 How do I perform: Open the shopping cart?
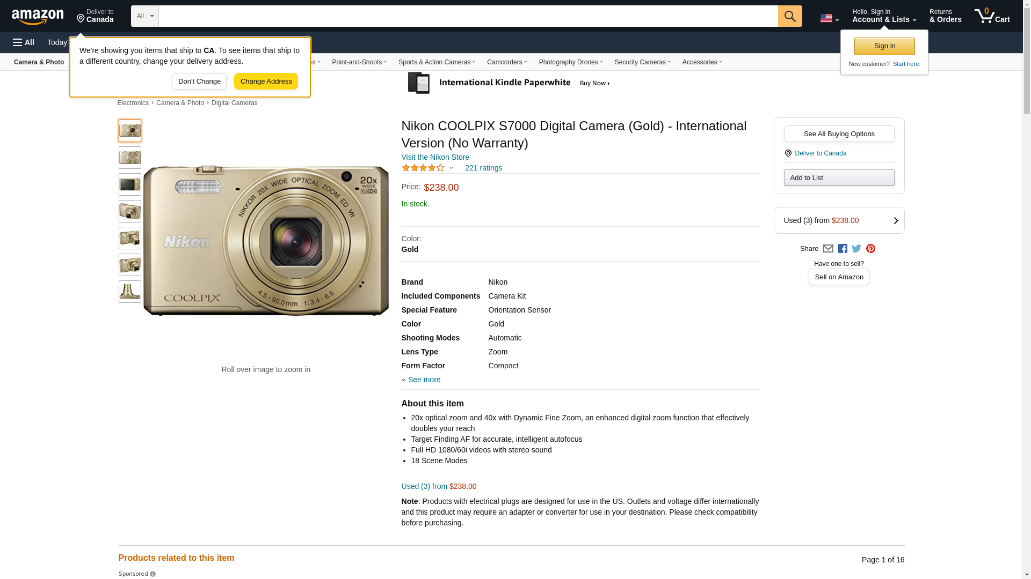992,16
